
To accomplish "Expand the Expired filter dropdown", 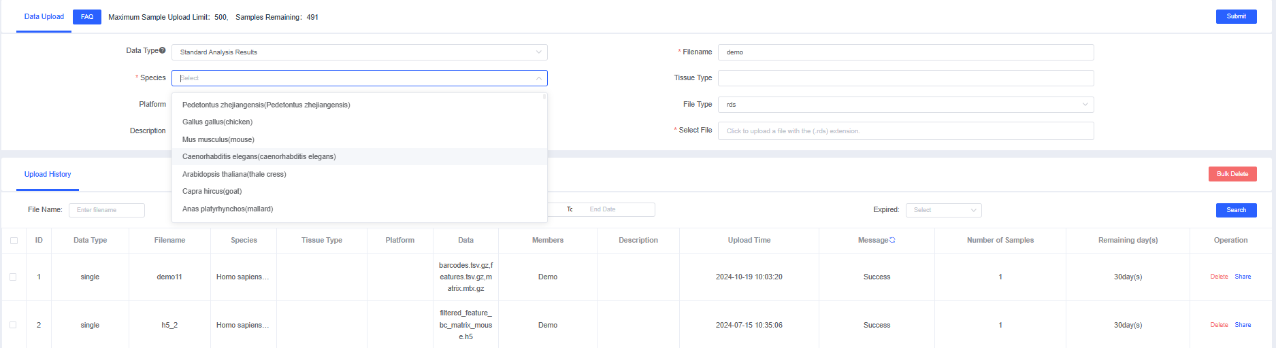I will tap(943, 210).
